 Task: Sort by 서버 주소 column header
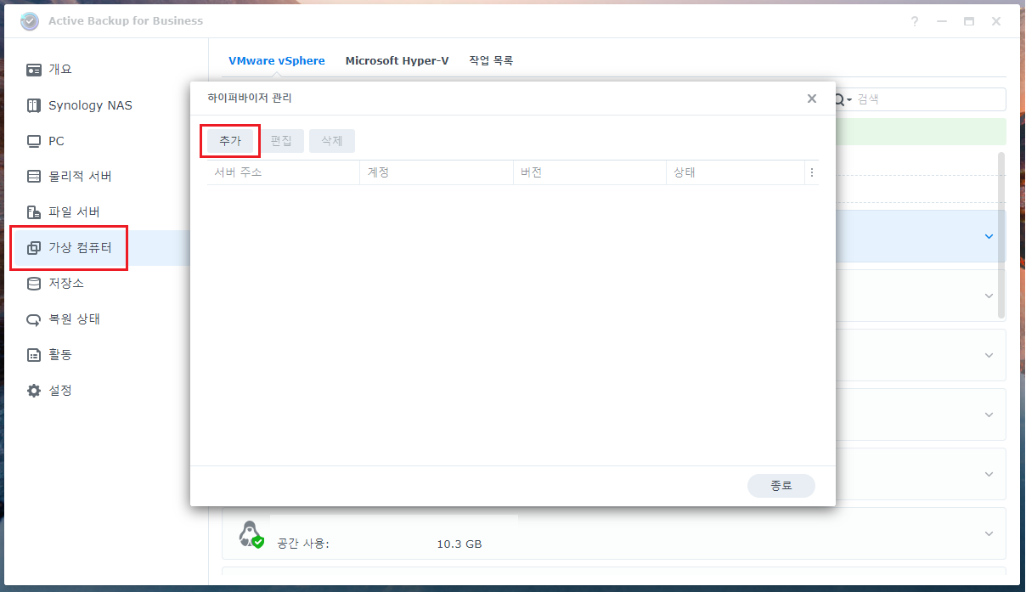tap(284, 172)
